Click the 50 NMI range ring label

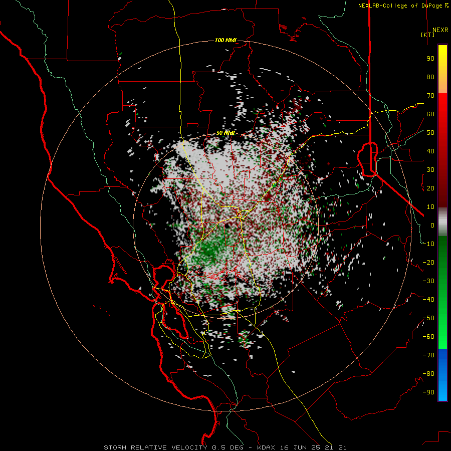click(225, 133)
